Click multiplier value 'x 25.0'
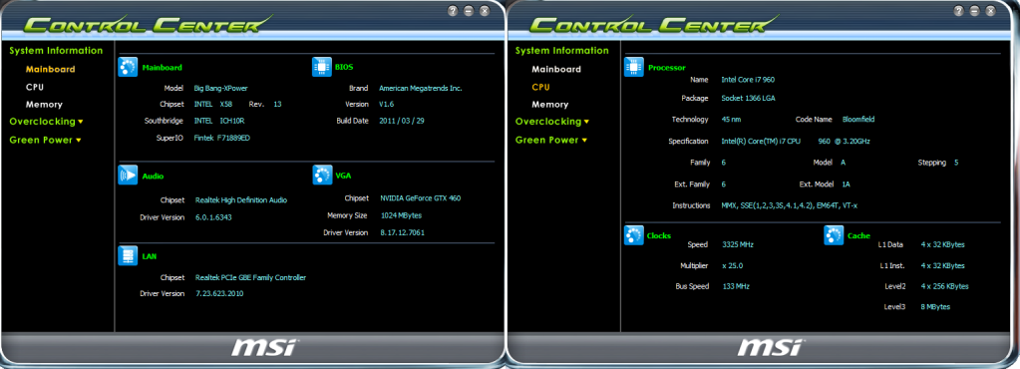The width and height of the screenshot is (1020, 369). (x=733, y=265)
